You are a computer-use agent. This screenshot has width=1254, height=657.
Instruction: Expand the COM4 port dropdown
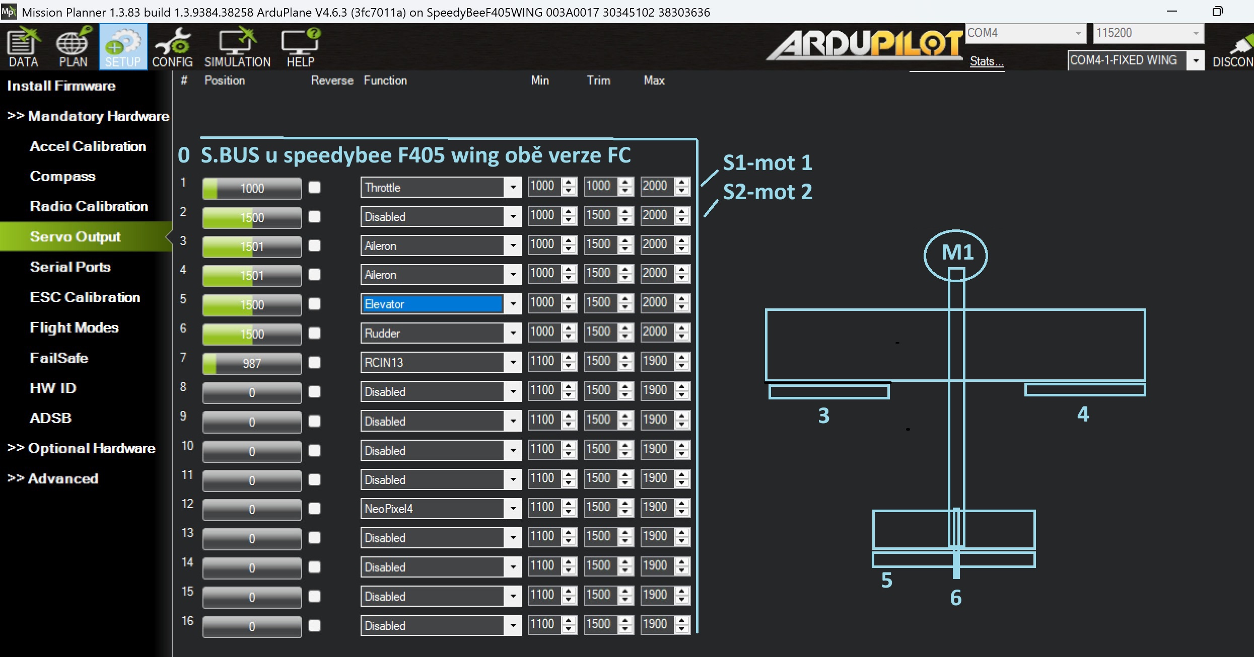pyautogui.click(x=1077, y=34)
